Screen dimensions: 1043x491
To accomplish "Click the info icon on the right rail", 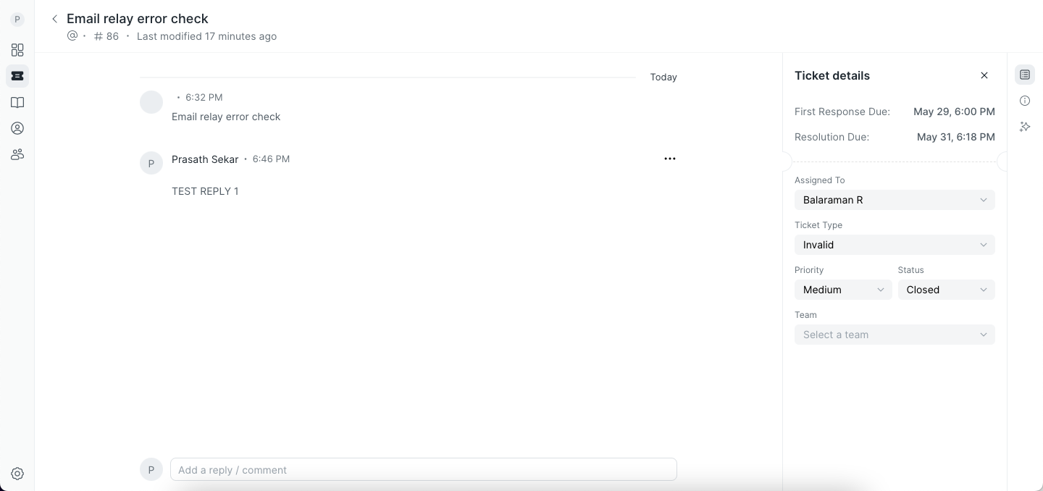I will click(x=1025, y=101).
